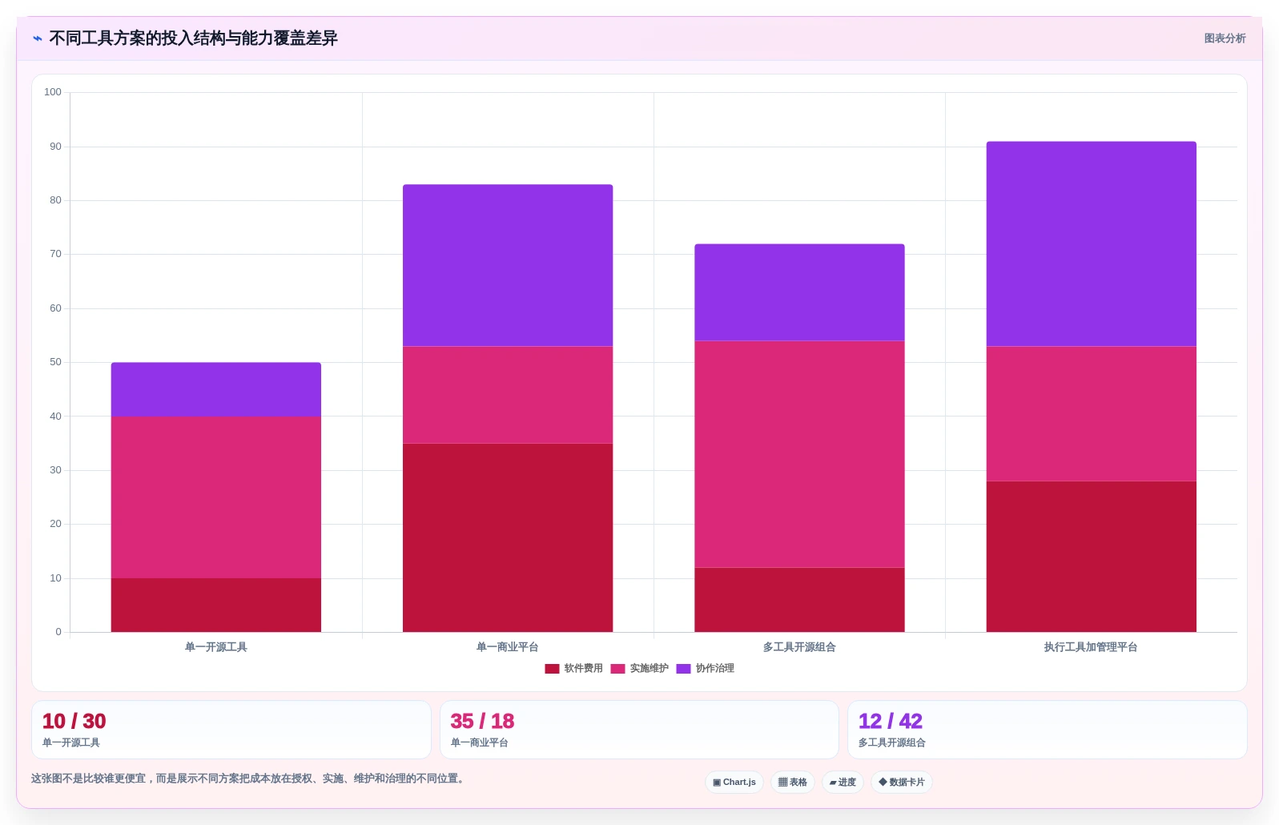Click the pink segment of 执行工具加管理平台 bar
The width and height of the screenshot is (1279, 825).
tap(1092, 413)
